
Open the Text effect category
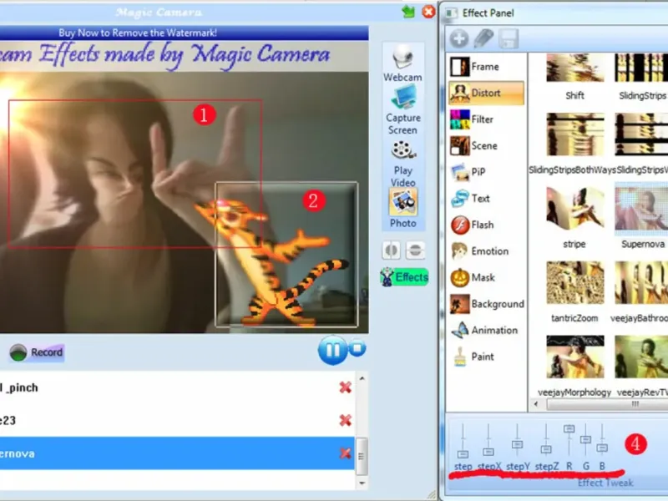[x=486, y=199]
